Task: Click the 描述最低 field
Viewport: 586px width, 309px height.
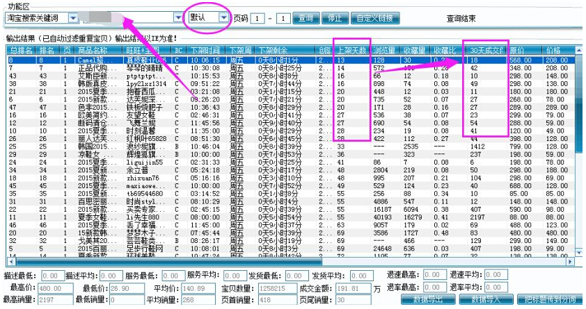Action: 52,276
